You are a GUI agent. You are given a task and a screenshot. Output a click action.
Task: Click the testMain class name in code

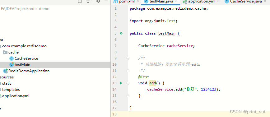tap(167, 33)
